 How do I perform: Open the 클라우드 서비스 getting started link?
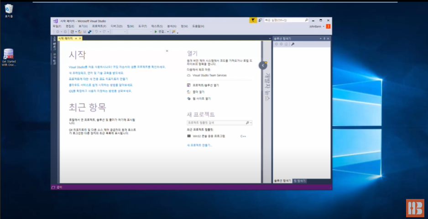pyautogui.click(x=101, y=85)
